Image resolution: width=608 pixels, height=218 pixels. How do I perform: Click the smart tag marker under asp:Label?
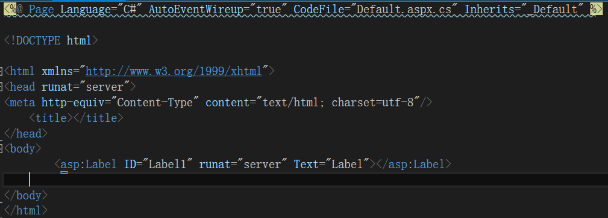click(x=64, y=173)
